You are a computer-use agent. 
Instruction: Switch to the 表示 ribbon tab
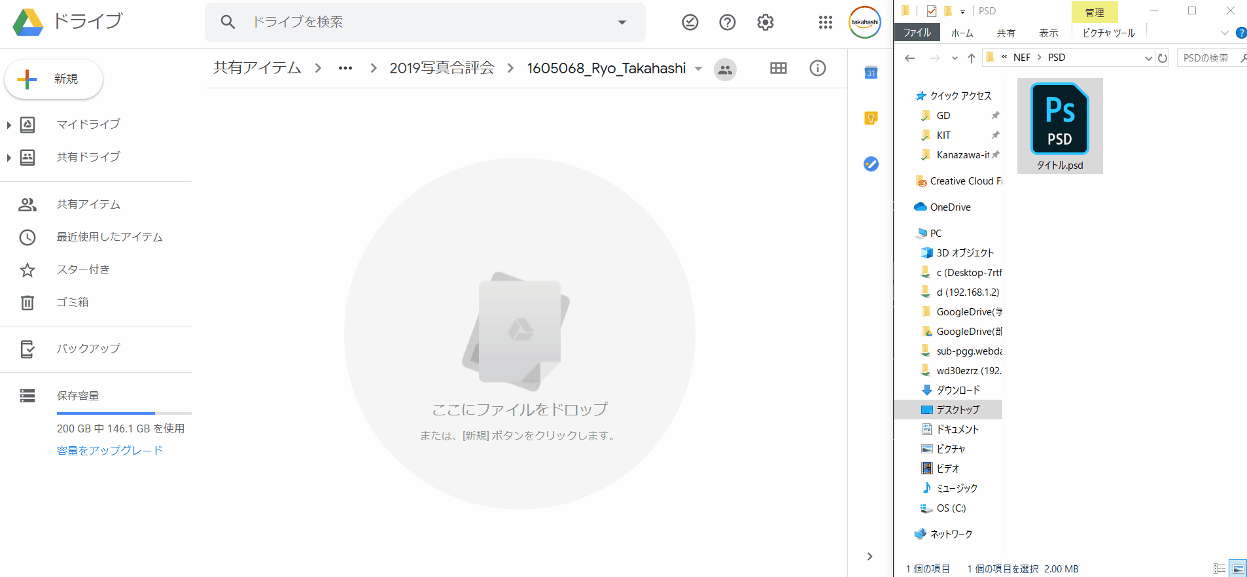1048,33
